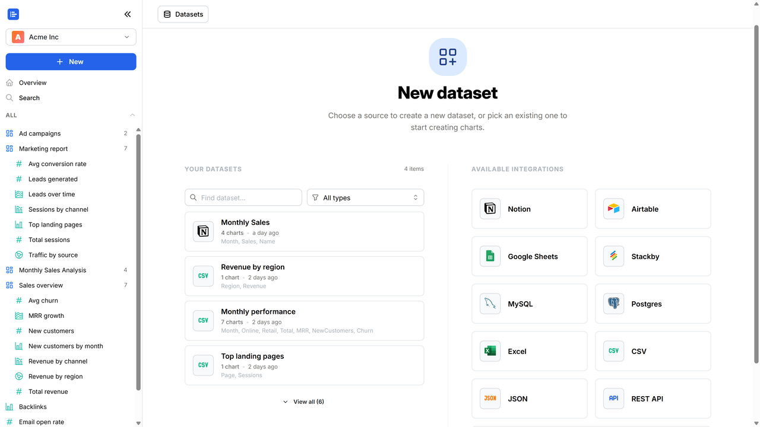Click the Backlinks bar-chart icon
The image size is (760, 427).
9,407
